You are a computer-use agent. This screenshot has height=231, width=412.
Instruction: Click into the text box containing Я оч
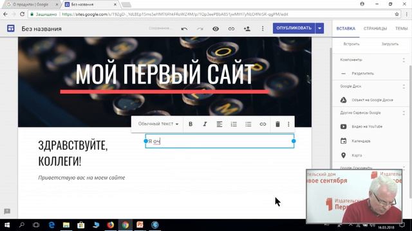pos(220,141)
